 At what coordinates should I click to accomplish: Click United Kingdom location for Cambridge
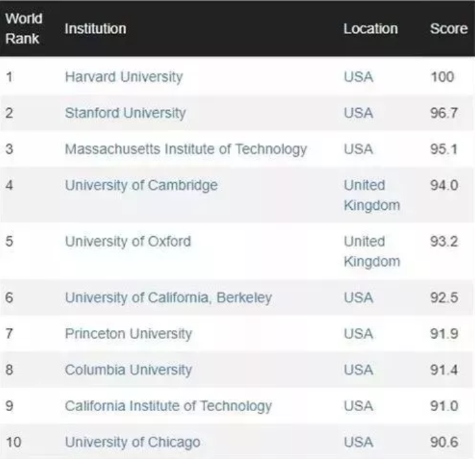372,195
